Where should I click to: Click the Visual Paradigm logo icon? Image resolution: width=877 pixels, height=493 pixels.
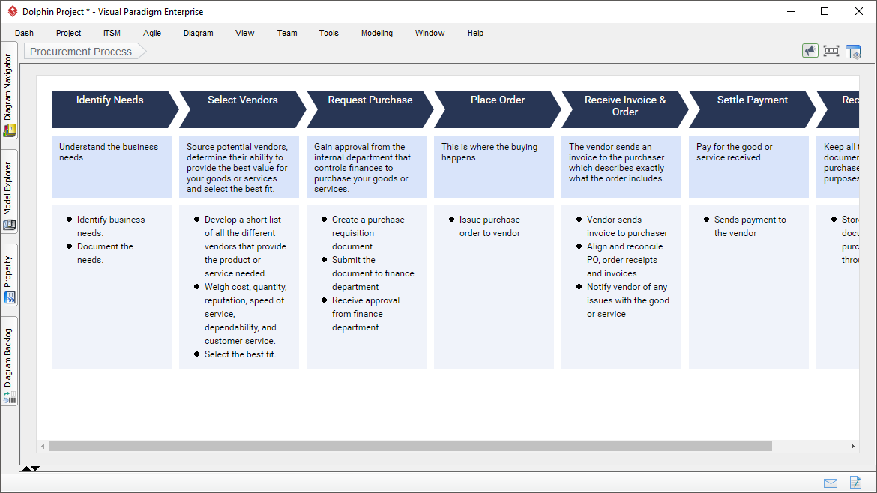12,11
